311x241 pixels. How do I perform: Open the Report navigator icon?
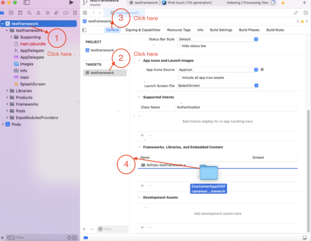pos(75,13)
